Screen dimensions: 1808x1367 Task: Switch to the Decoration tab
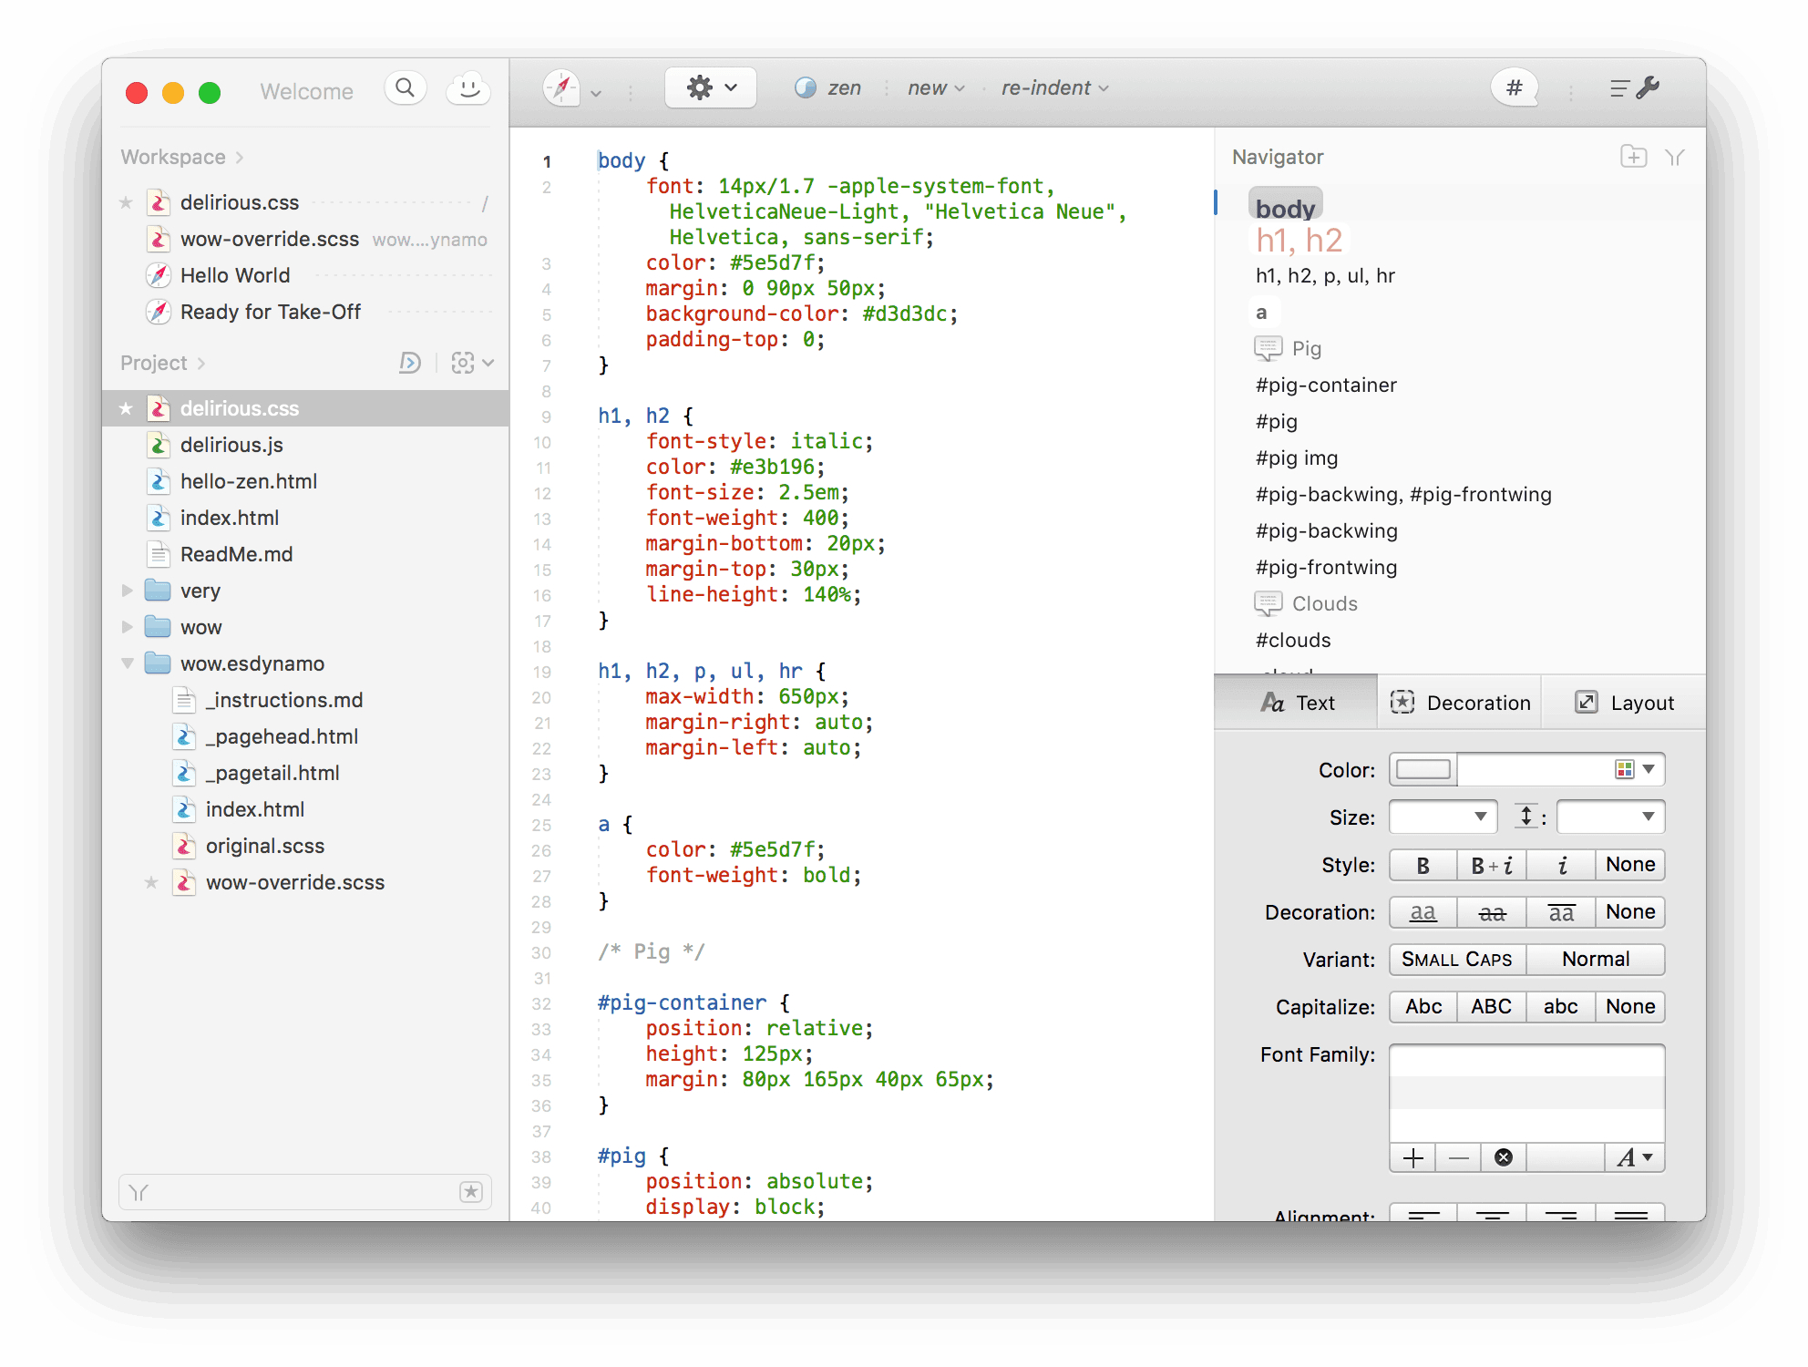click(1460, 703)
